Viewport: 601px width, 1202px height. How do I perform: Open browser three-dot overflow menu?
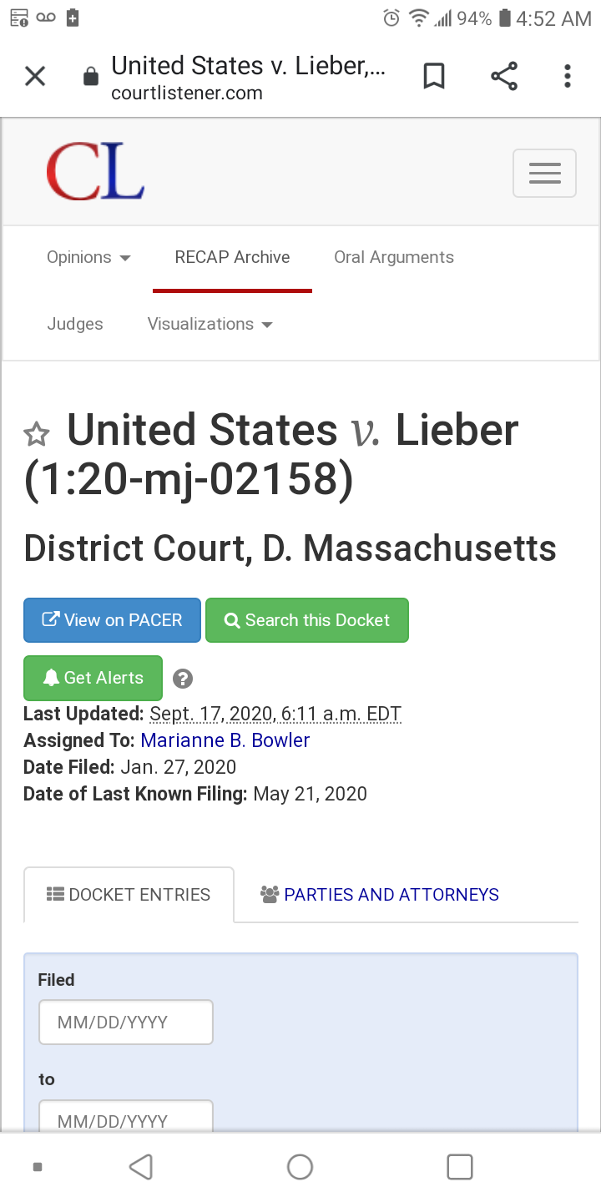[568, 77]
